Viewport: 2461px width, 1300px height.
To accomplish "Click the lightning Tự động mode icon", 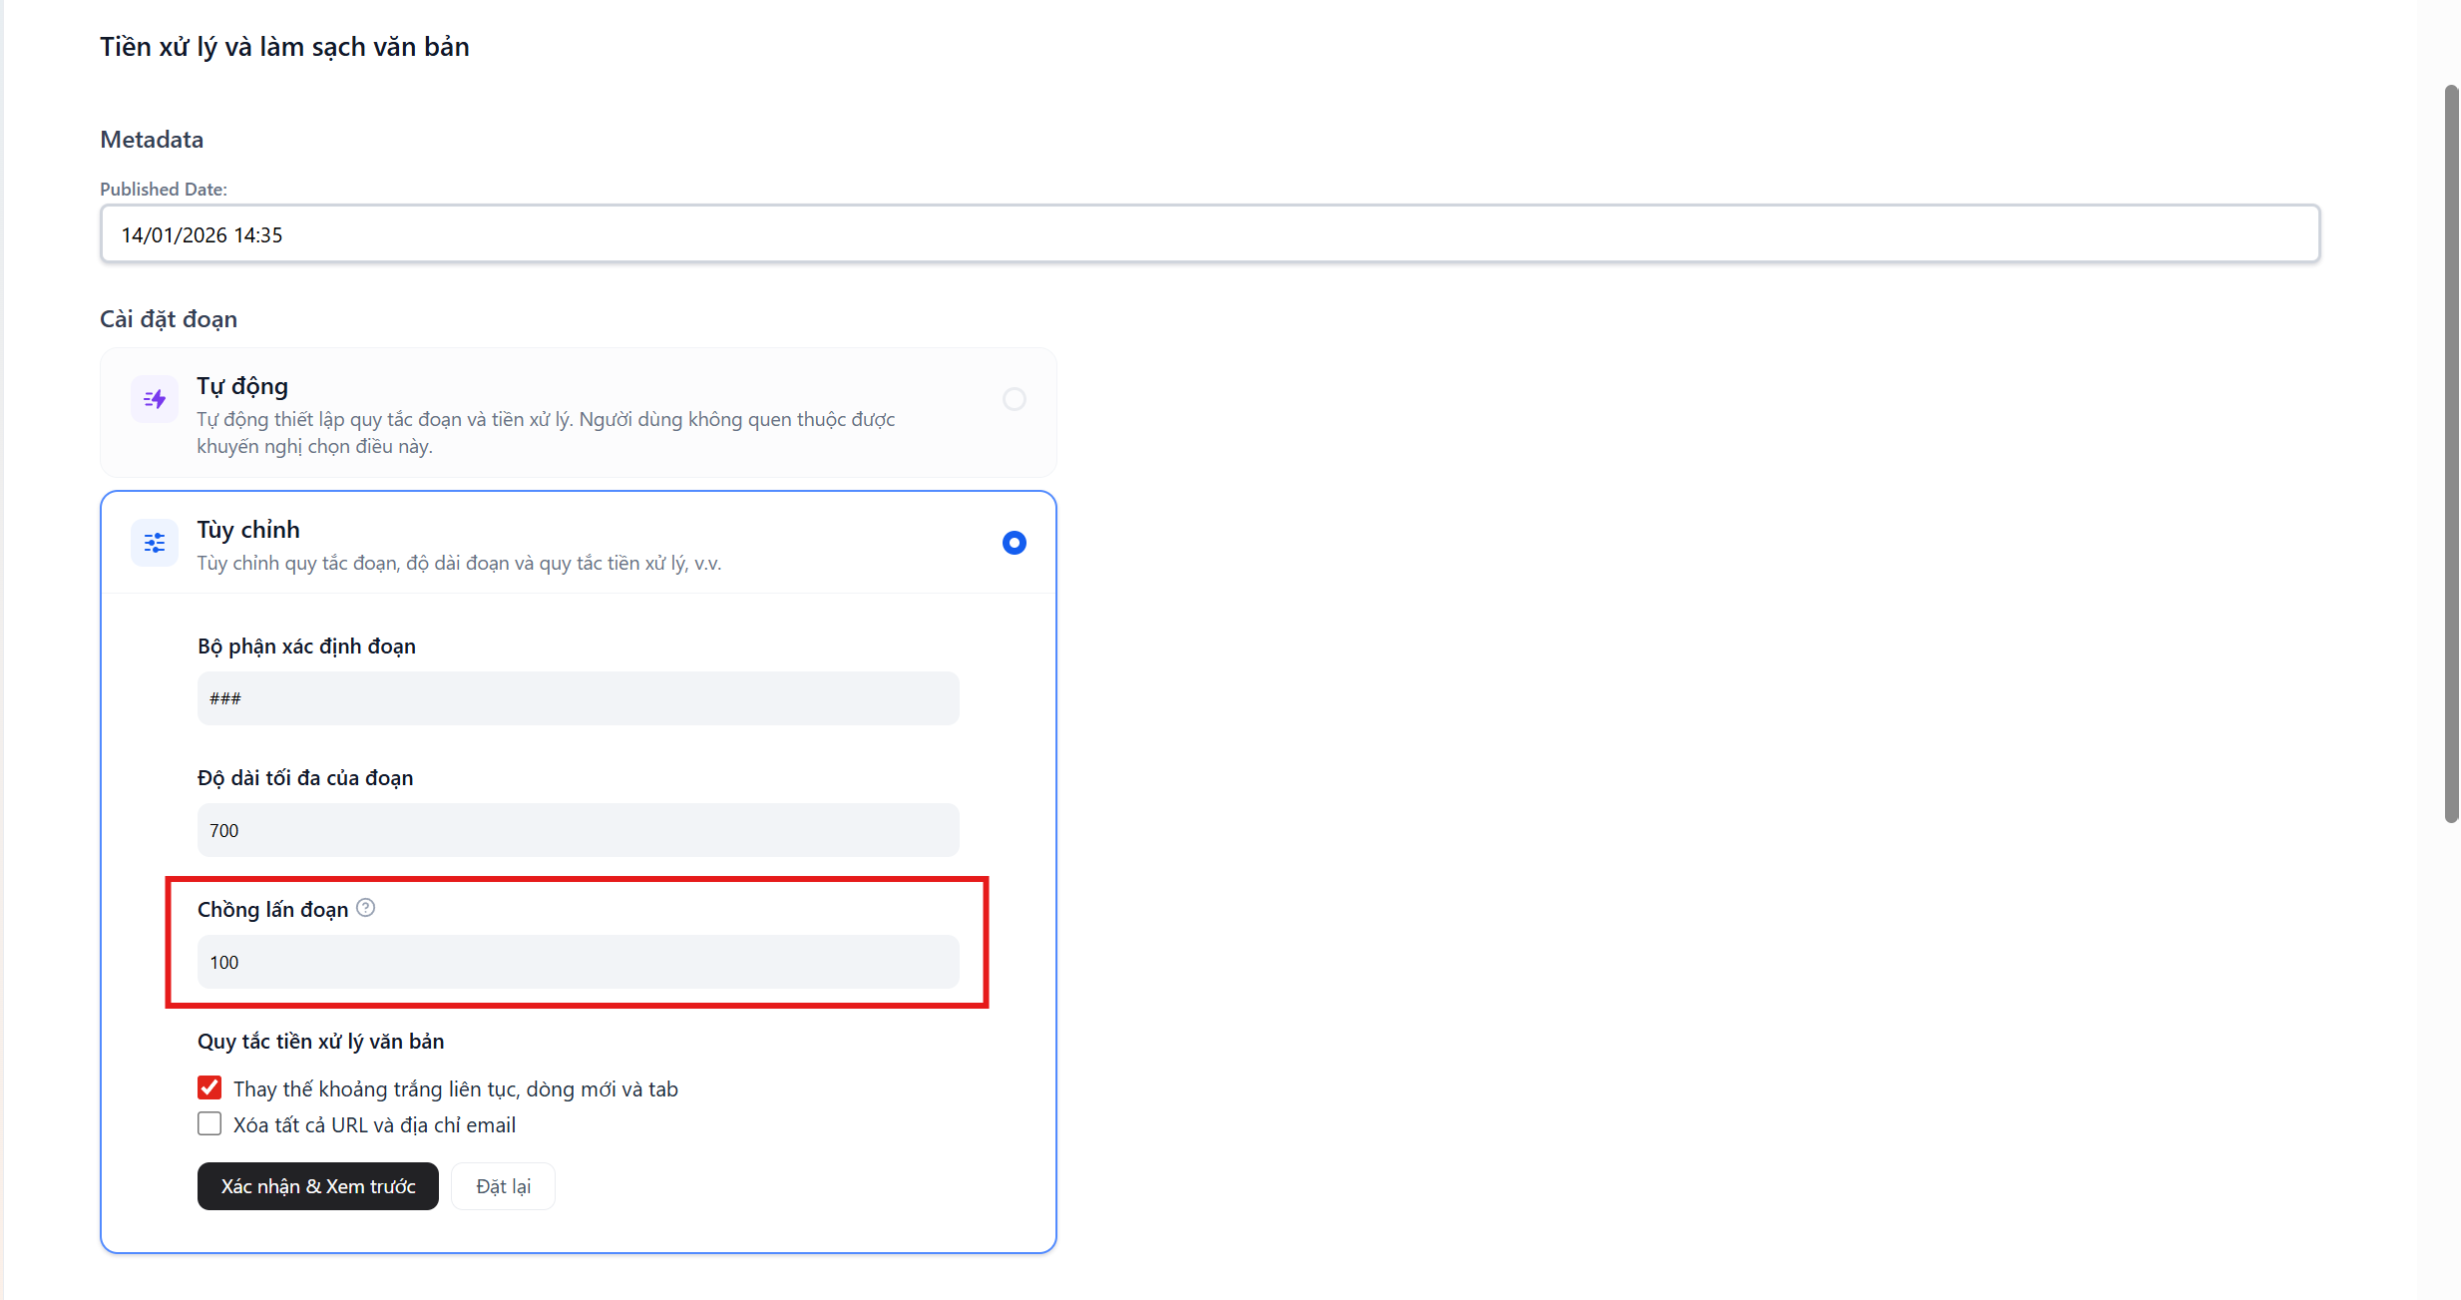I will [155, 399].
